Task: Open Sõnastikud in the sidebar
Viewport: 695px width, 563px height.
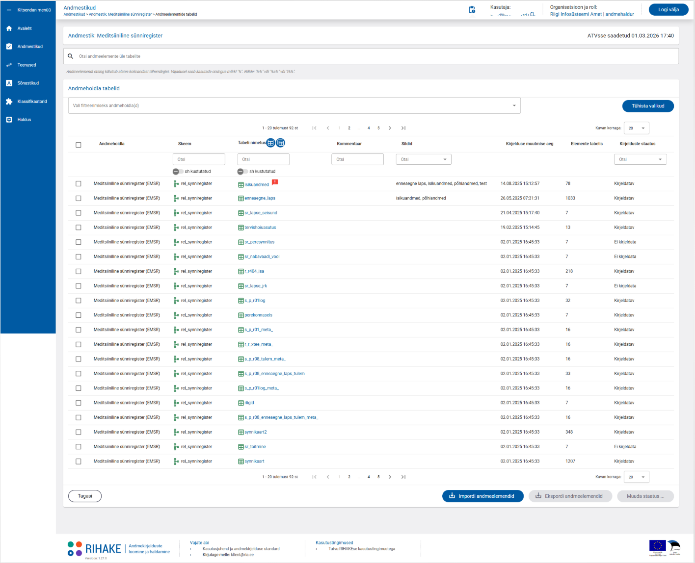Action: click(x=28, y=83)
